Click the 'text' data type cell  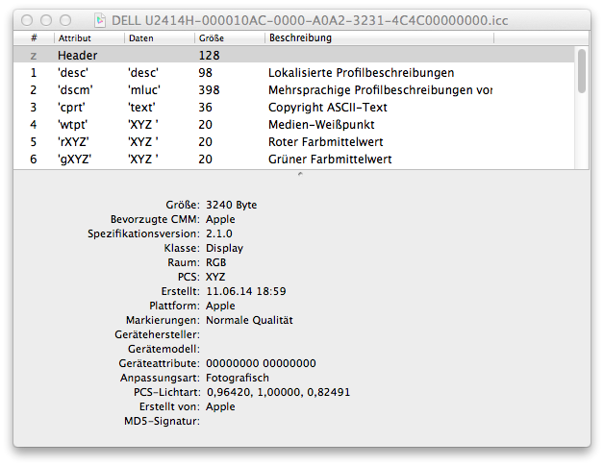click(x=141, y=108)
